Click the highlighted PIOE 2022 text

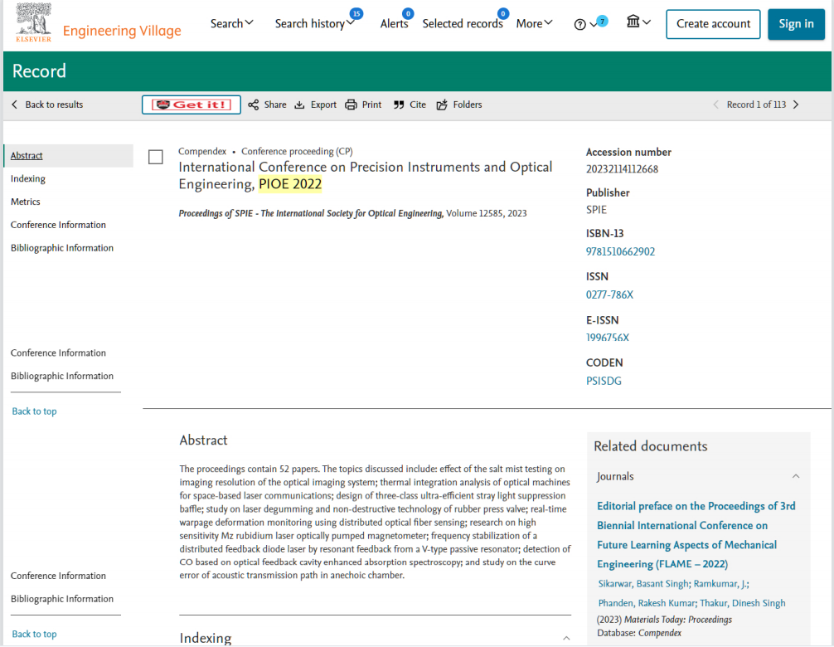tap(290, 184)
